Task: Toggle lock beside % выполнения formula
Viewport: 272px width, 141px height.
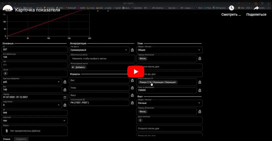Action: tap(132, 103)
